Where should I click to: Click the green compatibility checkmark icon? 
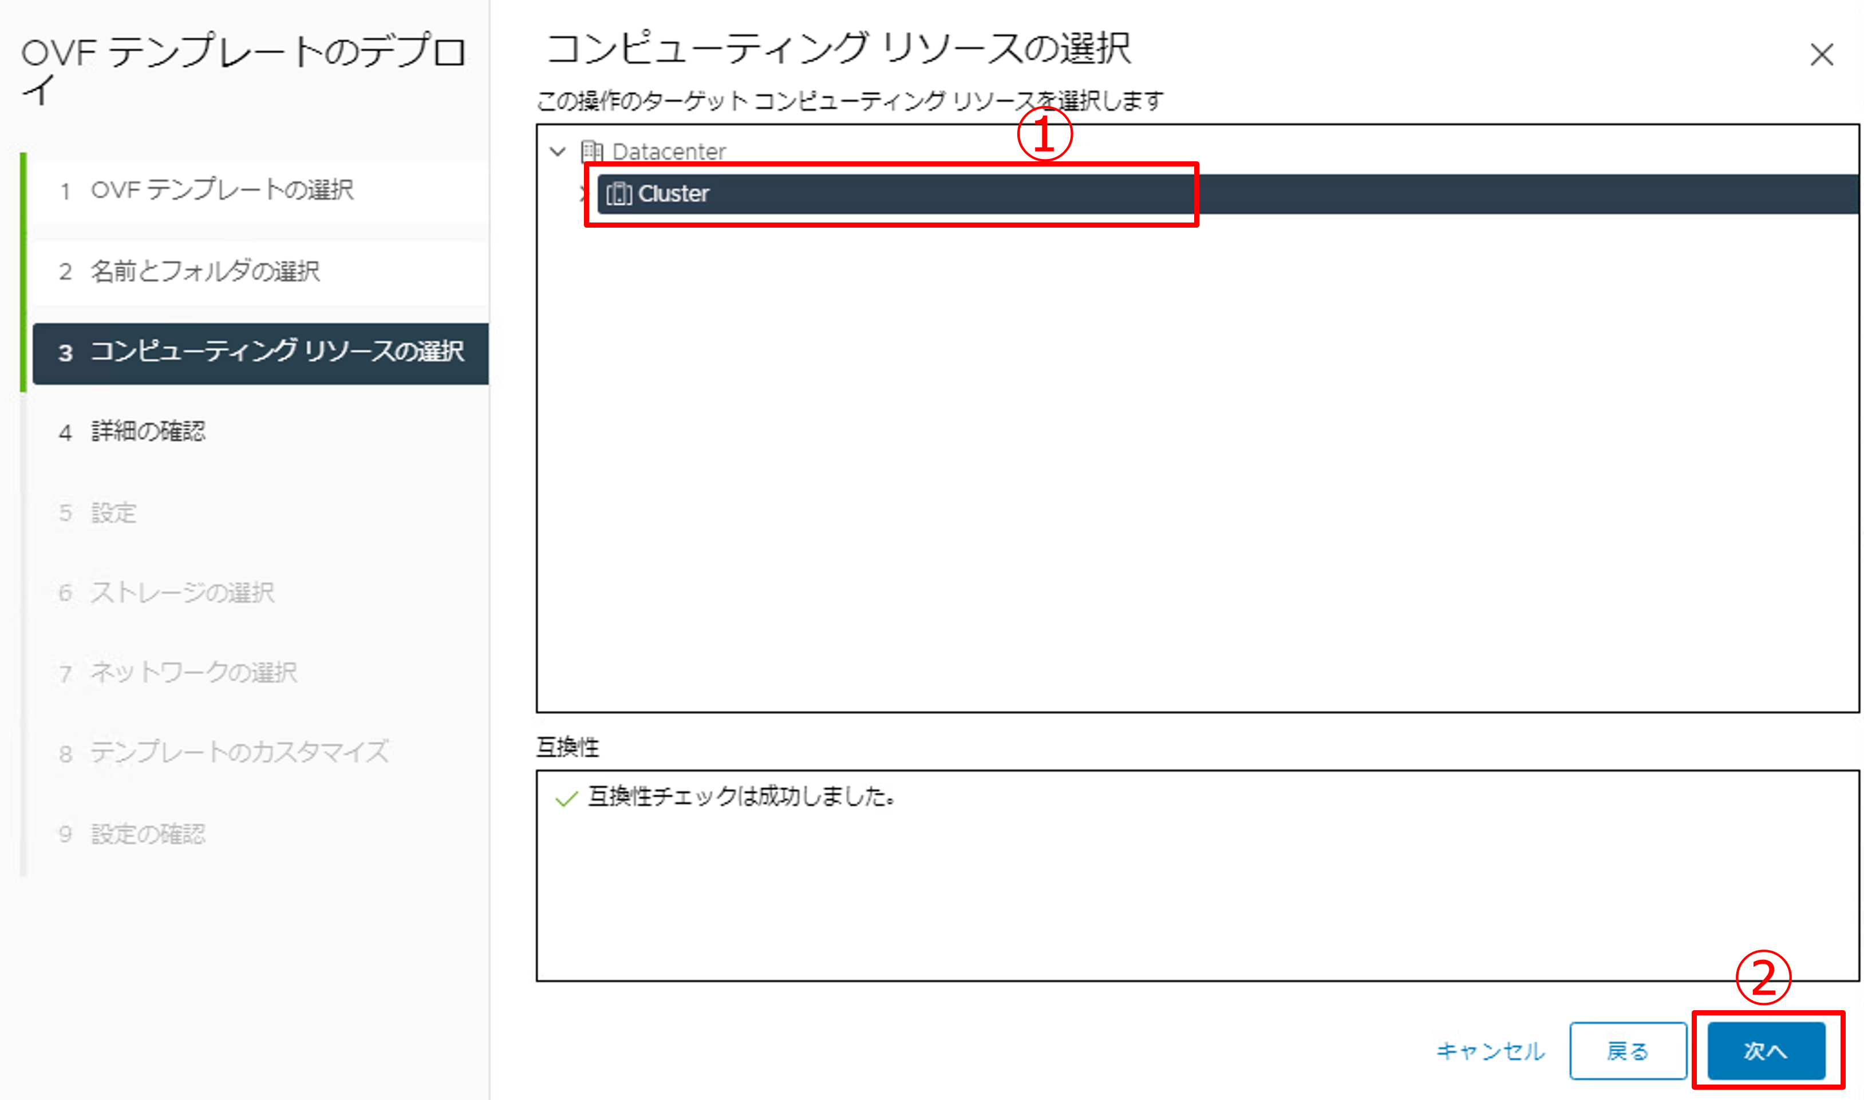point(566,799)
